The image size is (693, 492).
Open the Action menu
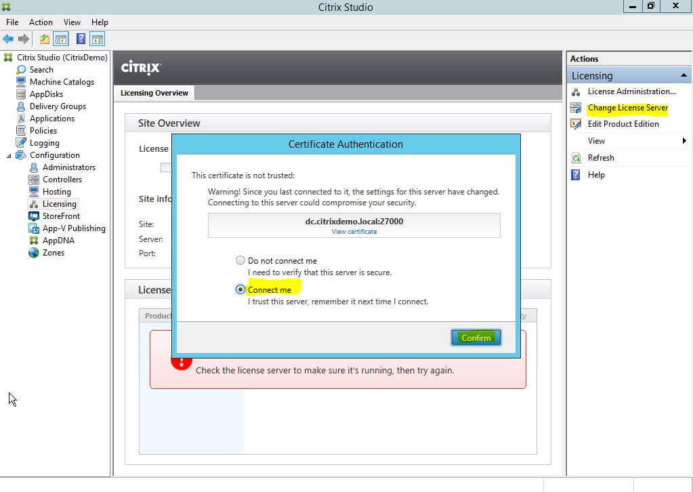click(41, 22)
